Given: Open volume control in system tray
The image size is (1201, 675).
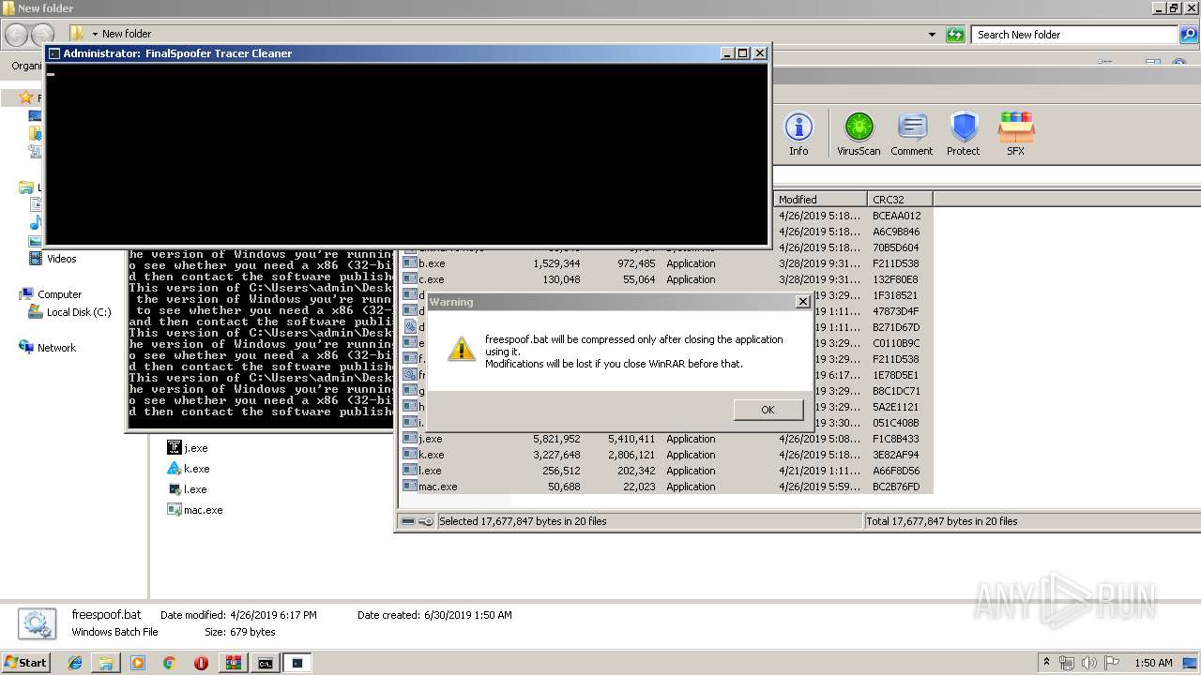Looking at the screenshot, I should point(1088,663).
